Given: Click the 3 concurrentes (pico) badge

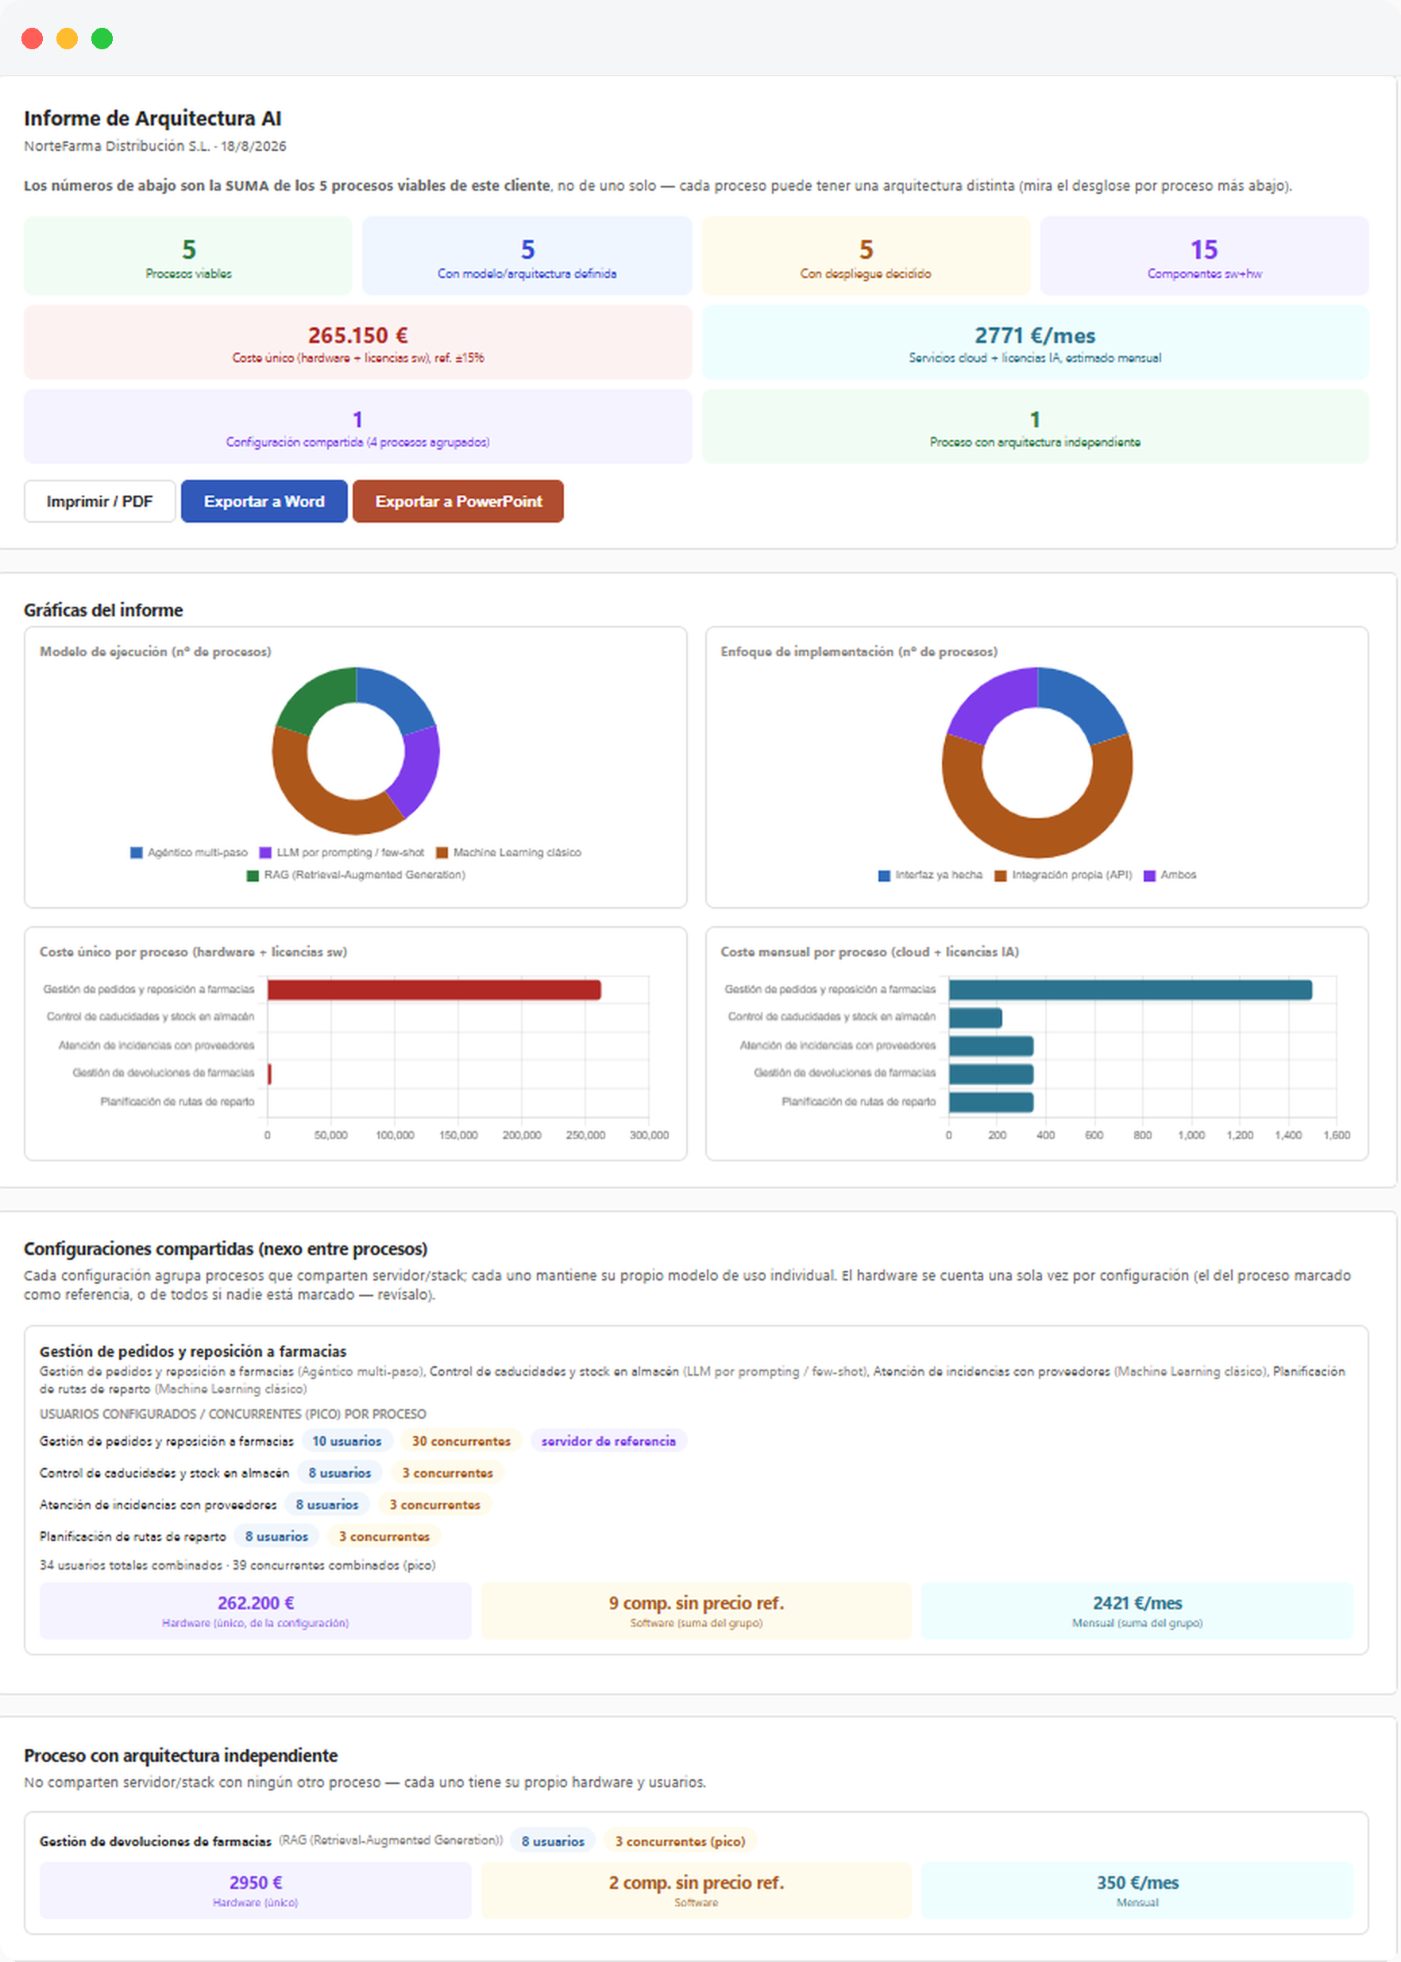Looking at the screenshot, I should pyautogui.click(x=680, y=1841).
